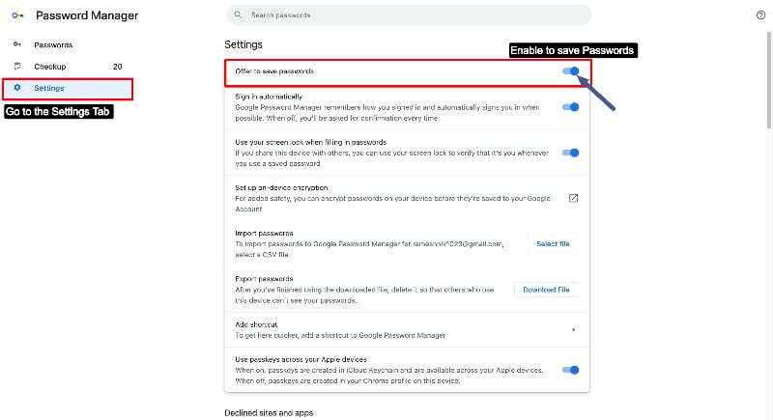Click the Passwords key icon in sidebar
Image resolution: width=773 pixels, height=420 pixels.
pyautogui.click(x=17, y=44)
